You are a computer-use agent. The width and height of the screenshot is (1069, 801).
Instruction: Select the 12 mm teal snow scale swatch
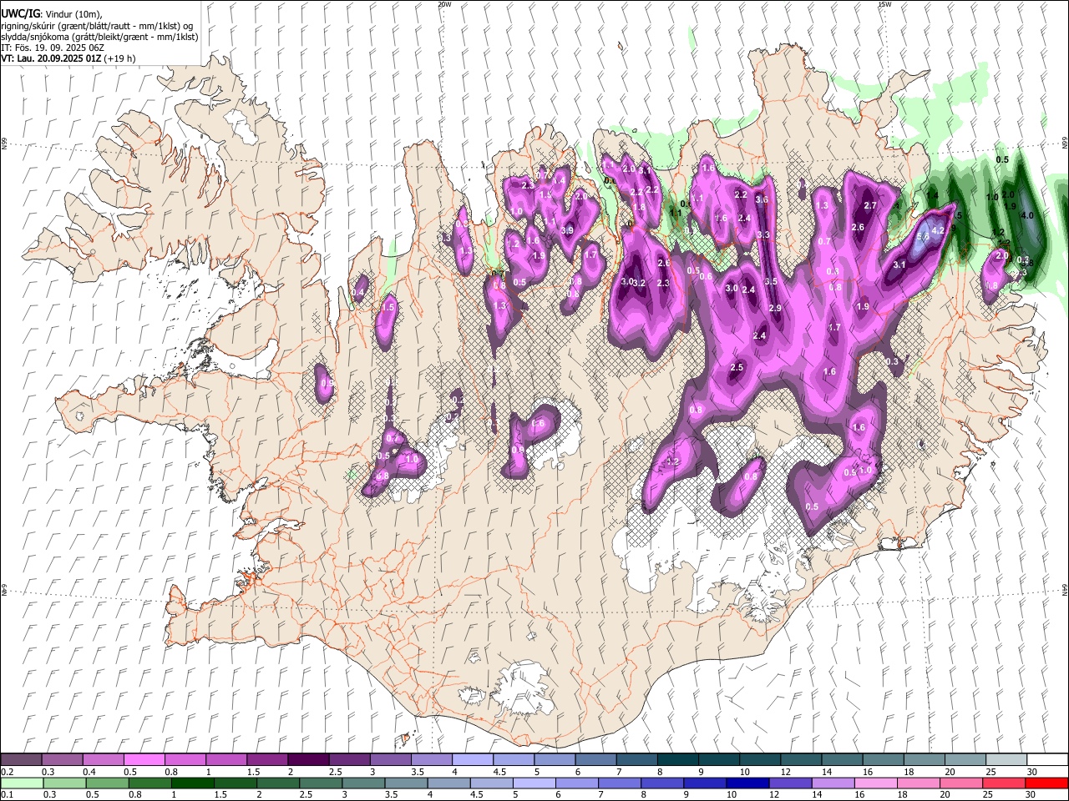(800, 760)
